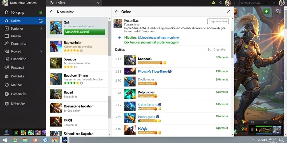
Task: Click scroll-down arrow of community list
Action: click(110, 134)
